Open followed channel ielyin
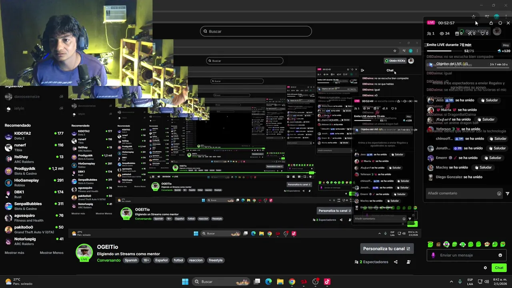 pyautogui.click(x=34, y=108)
